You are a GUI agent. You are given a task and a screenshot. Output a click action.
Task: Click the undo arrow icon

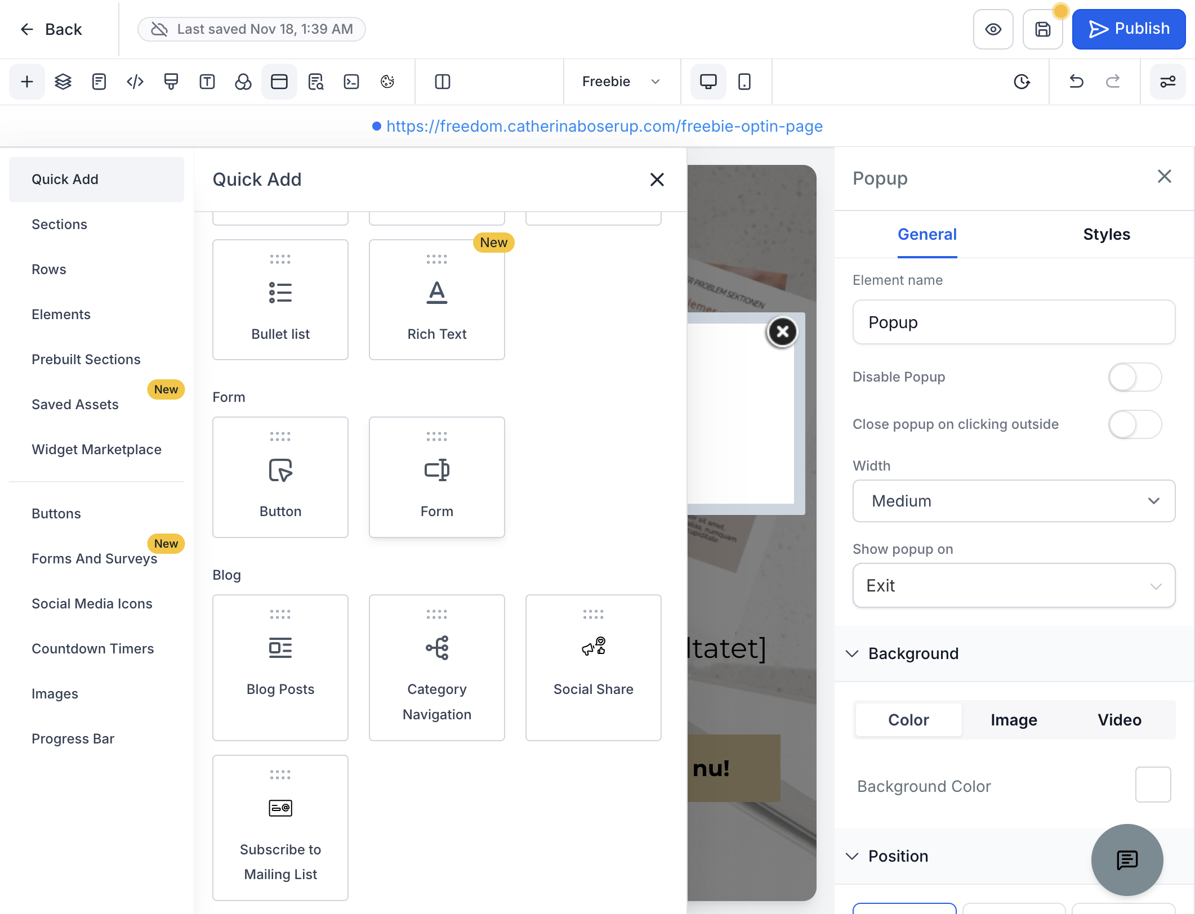coord(1076,82)
